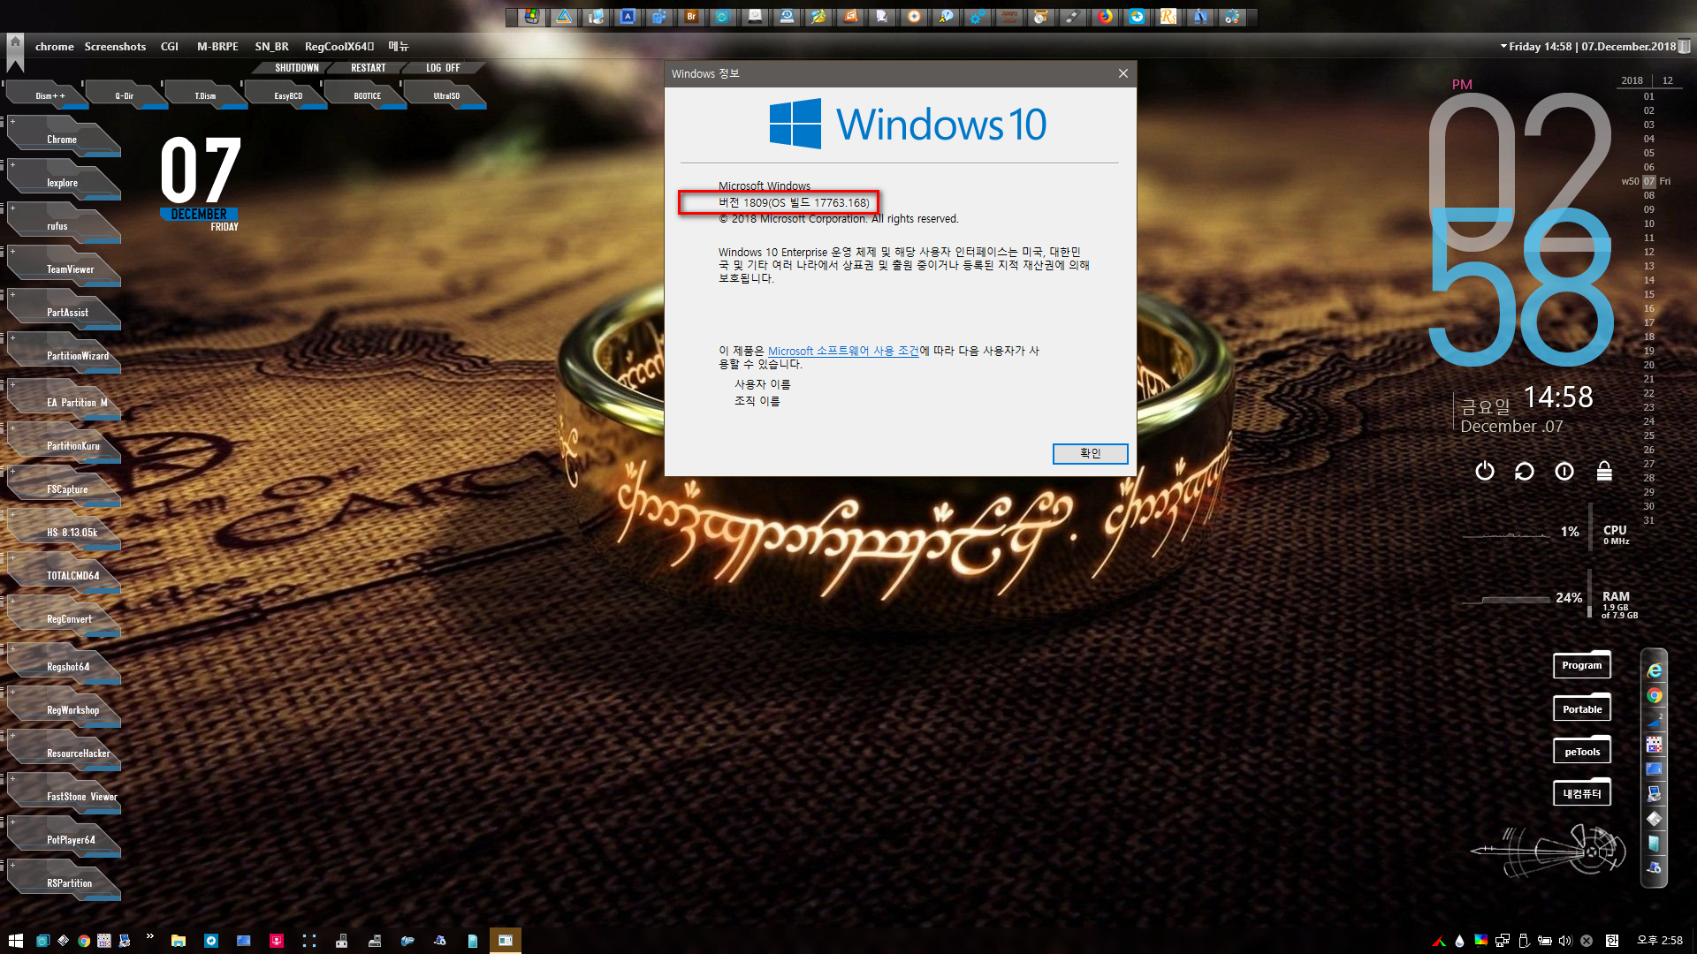Click the restart icon in clock widget
The image size is (1697, 954).
1525,472
